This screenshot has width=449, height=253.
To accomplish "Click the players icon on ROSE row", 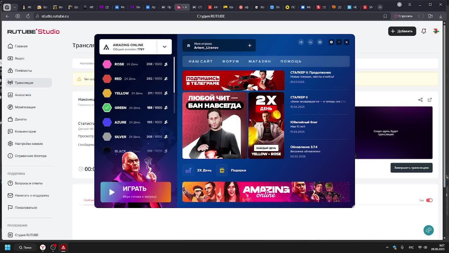I will pyautogui.click(x=166, y=64).
